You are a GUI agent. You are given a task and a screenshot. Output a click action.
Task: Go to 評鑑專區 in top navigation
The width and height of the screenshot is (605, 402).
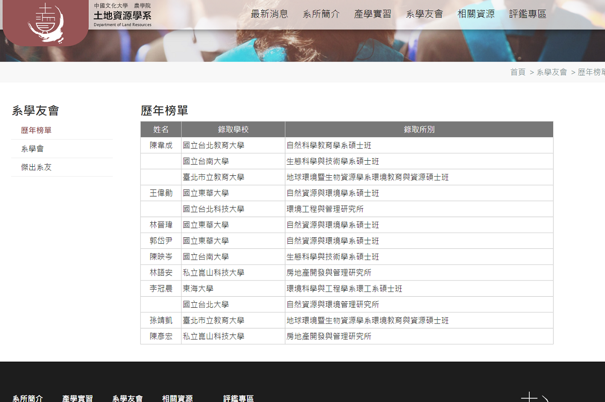point(527,14)
